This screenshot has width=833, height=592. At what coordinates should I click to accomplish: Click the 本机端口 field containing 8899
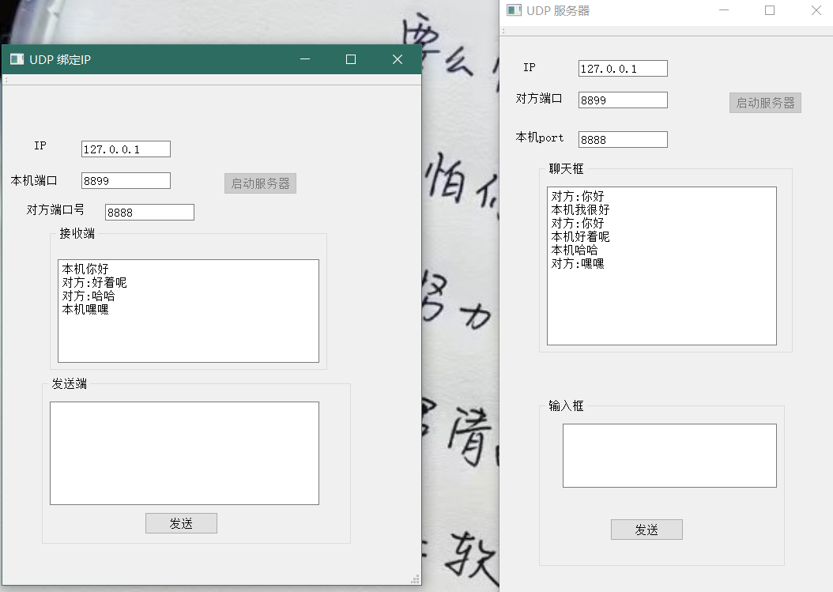tap(125, 179)
